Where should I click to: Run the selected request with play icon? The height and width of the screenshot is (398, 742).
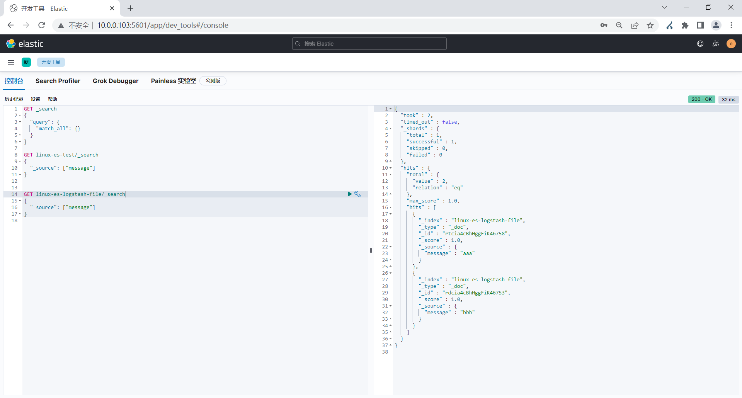(x=349, y=194)
